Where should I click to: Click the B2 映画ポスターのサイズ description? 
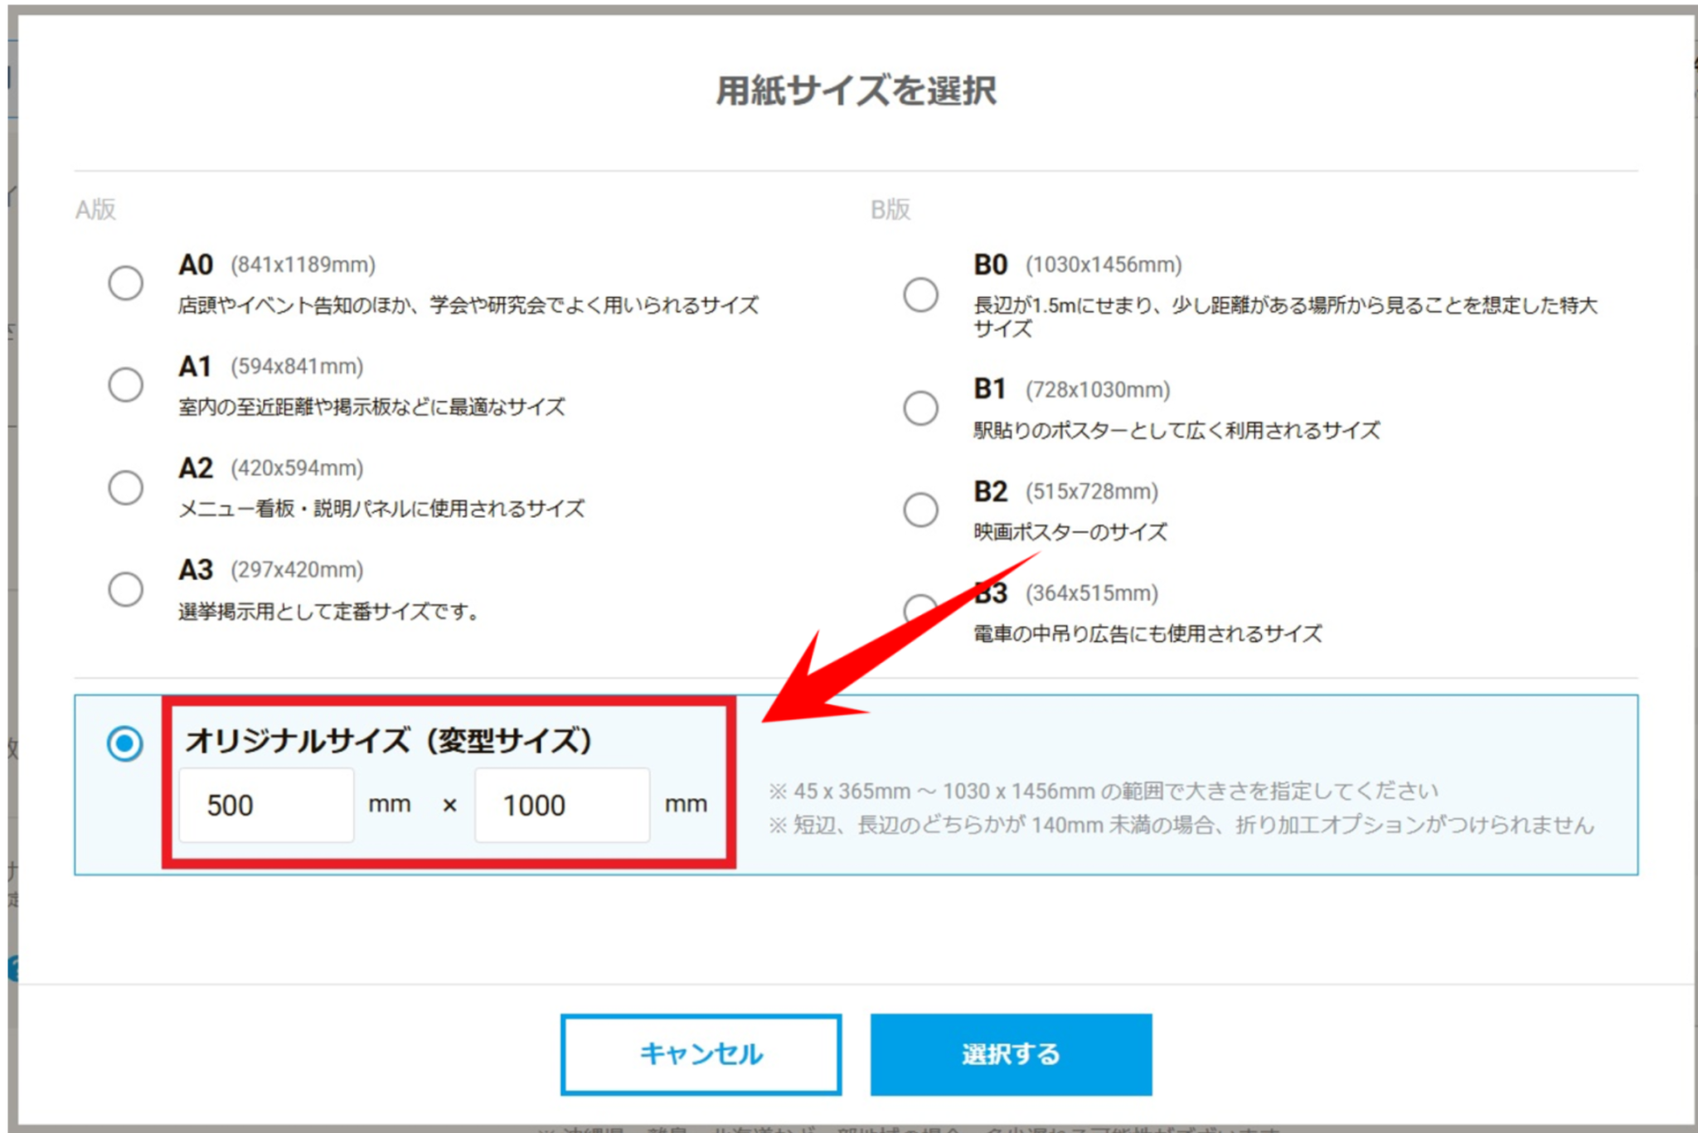[1070, 532]
